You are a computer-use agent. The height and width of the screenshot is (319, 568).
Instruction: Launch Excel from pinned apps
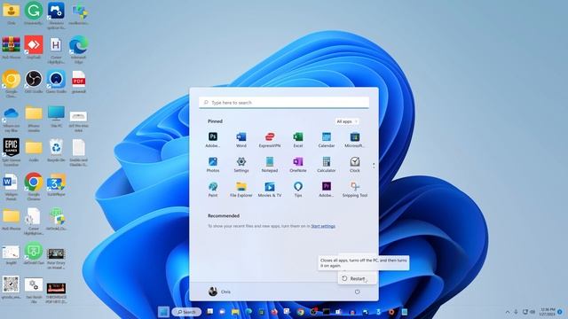[298, 140]
